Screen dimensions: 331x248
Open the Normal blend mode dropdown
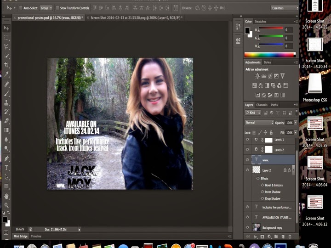259,123
